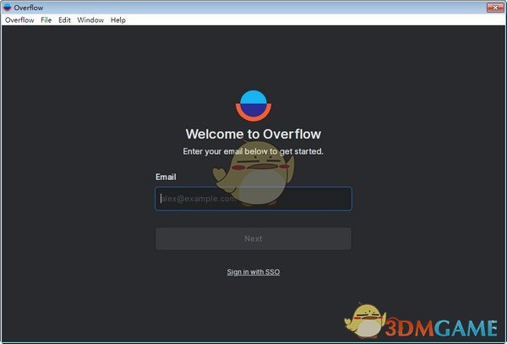Open the Window menu
Image resolution: width=507 pixels, height=344 pixels.
(x=90, y=19)
